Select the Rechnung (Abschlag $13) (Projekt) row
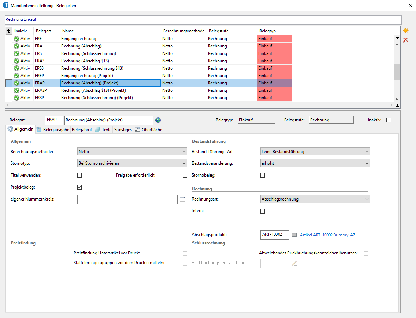416x318 pixels. pos(148,90)
